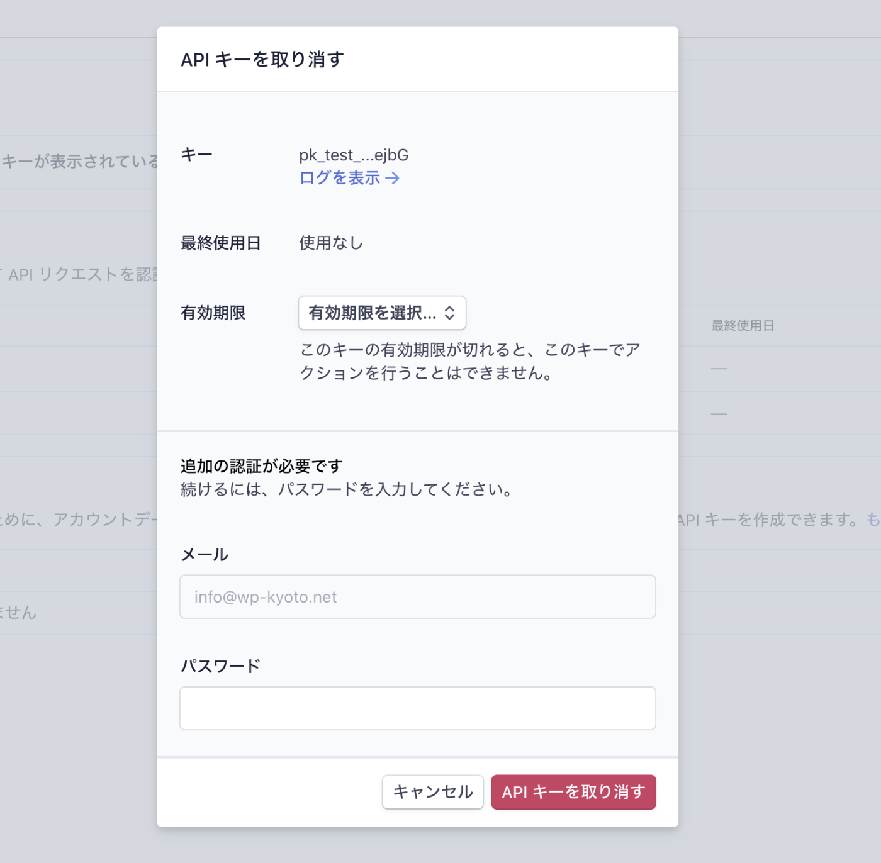Focus the パスワード password input field
The width and height of the screenshot is (881, 863).
418,708
